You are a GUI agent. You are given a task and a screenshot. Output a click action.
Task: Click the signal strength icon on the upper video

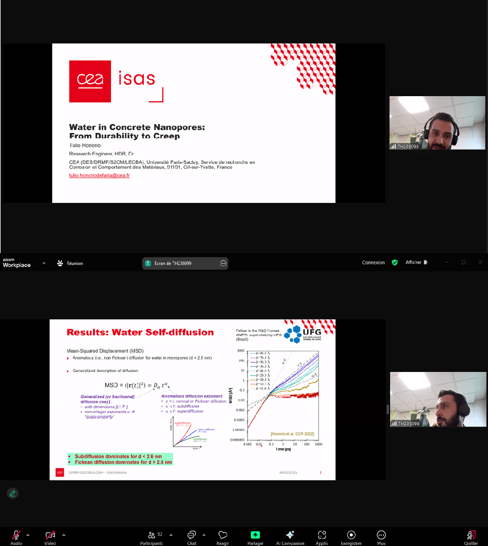click(x=393, y=146)
